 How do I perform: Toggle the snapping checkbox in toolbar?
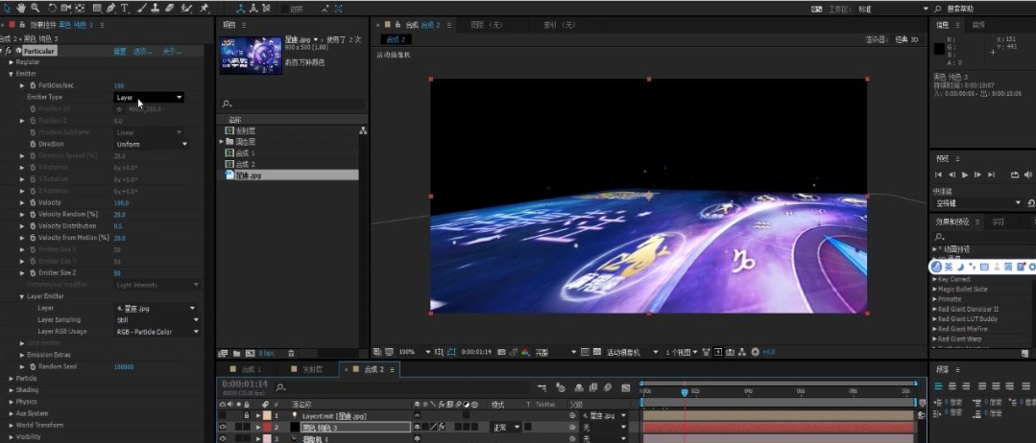click(x=285, y=9)
